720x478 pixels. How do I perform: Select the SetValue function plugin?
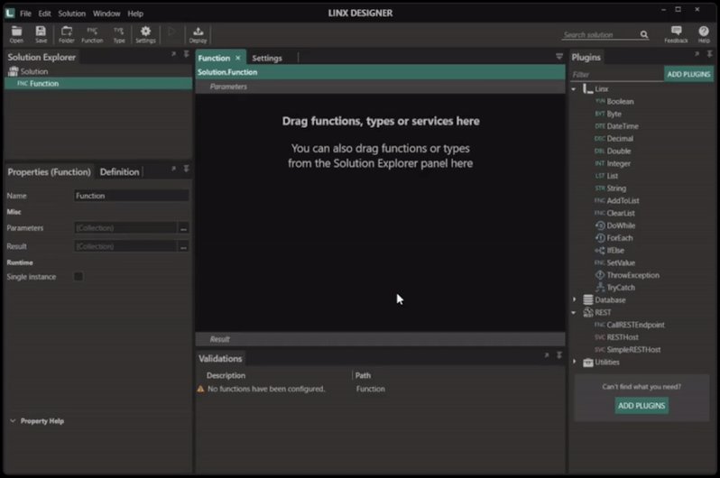point(615,262)
